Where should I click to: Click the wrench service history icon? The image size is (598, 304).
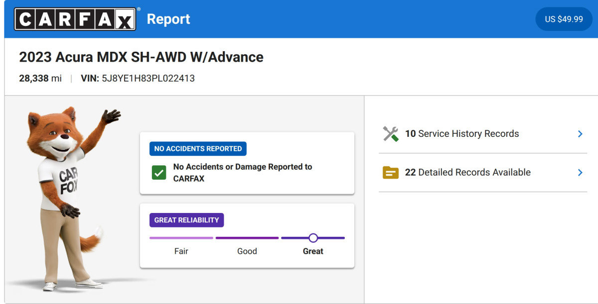click(391, 134)
